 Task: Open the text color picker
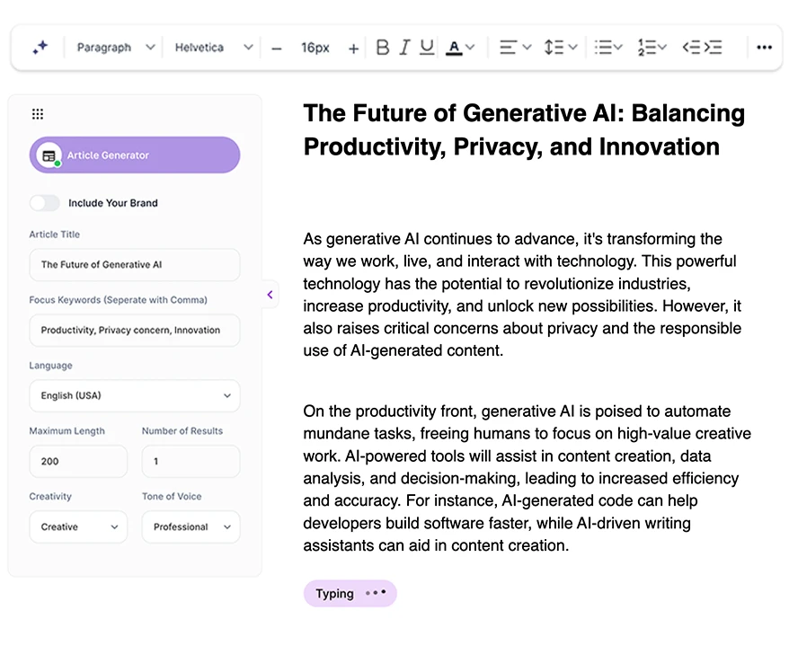coord(460,48)
